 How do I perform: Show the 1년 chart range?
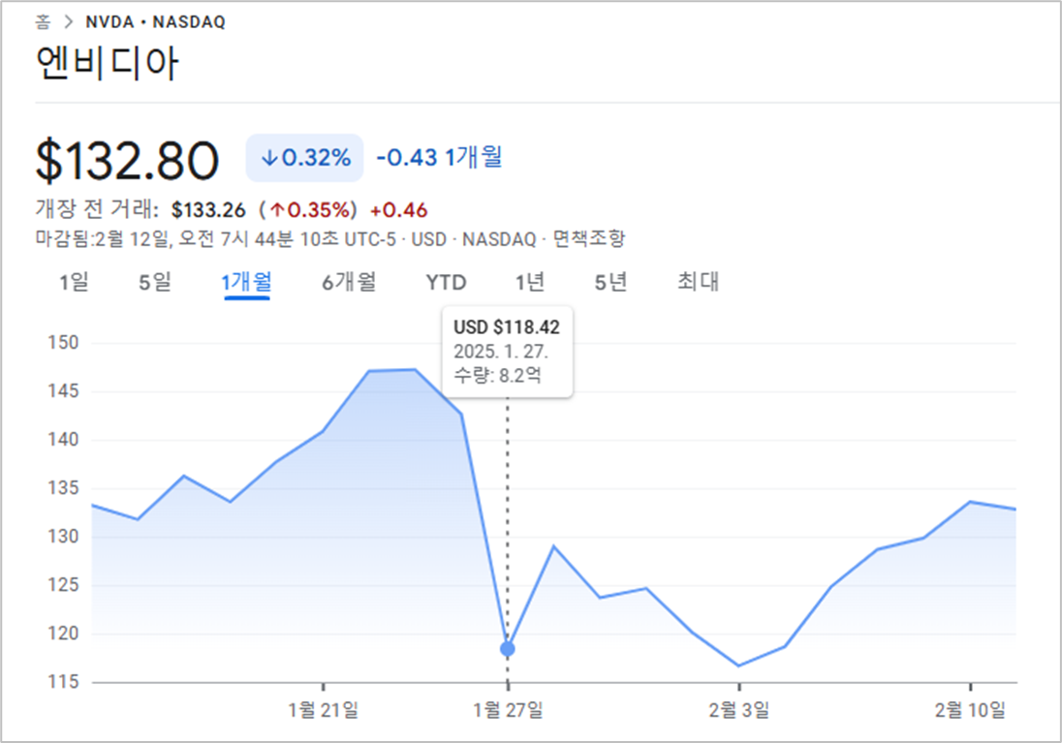click(530, 282)
